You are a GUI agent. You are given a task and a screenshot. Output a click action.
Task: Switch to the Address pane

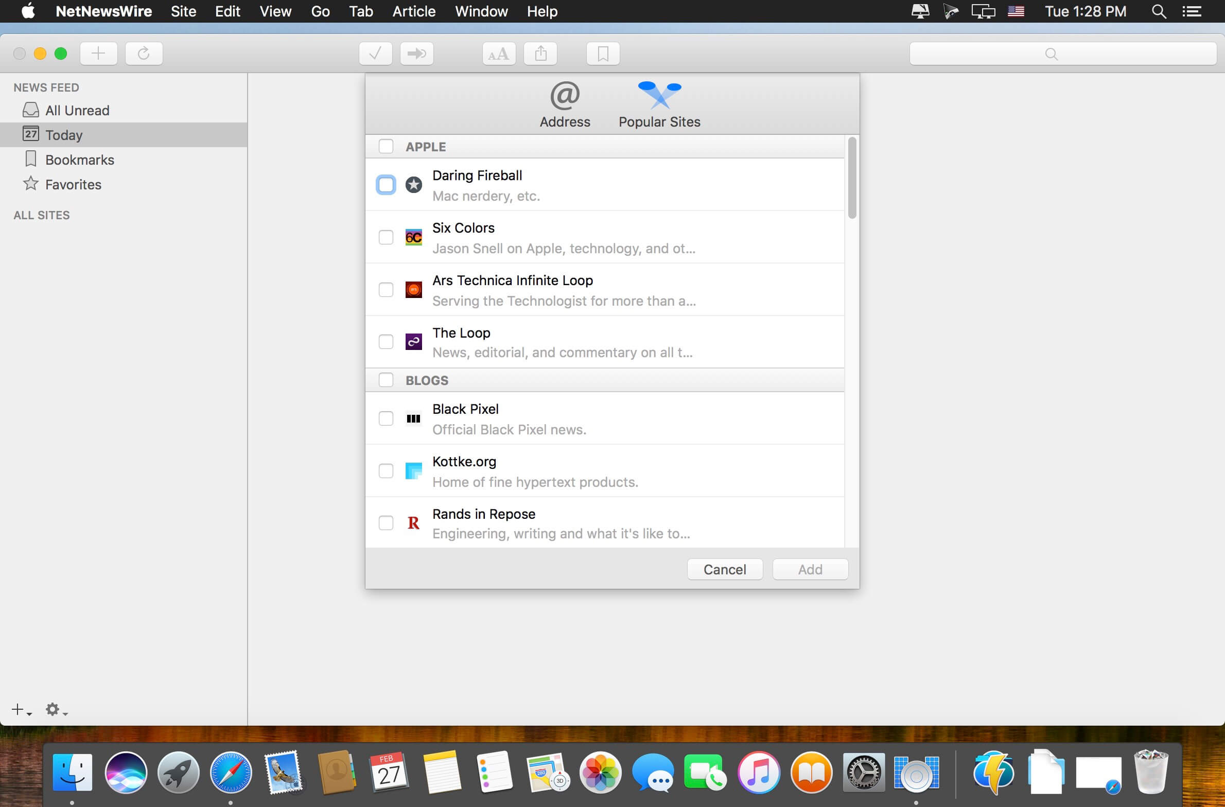(x=565, y=105)
